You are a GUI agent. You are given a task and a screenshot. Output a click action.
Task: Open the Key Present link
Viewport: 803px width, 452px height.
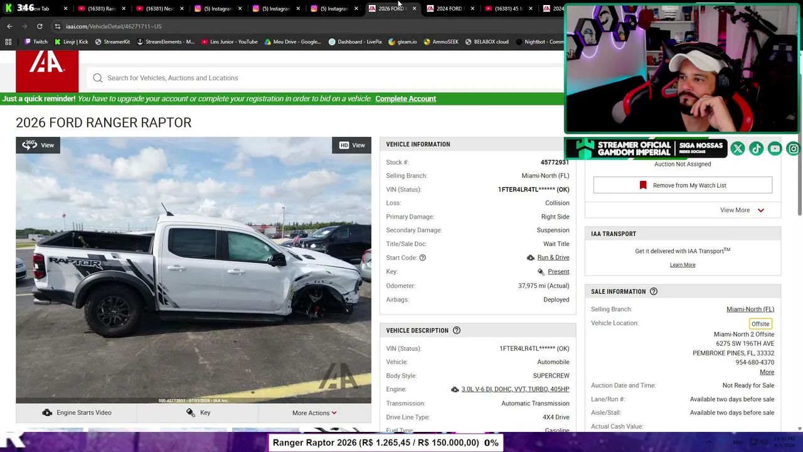(x=558, y=272)
